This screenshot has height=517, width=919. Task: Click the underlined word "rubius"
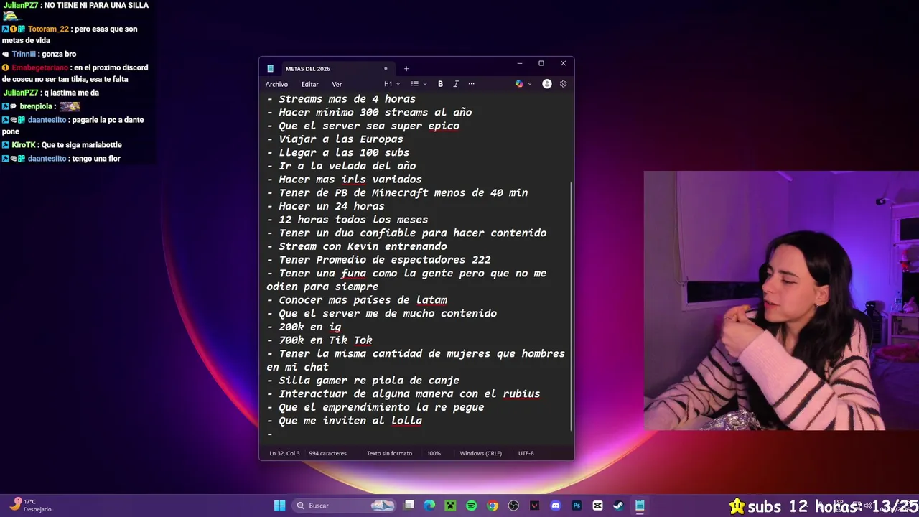coord(521,393)
